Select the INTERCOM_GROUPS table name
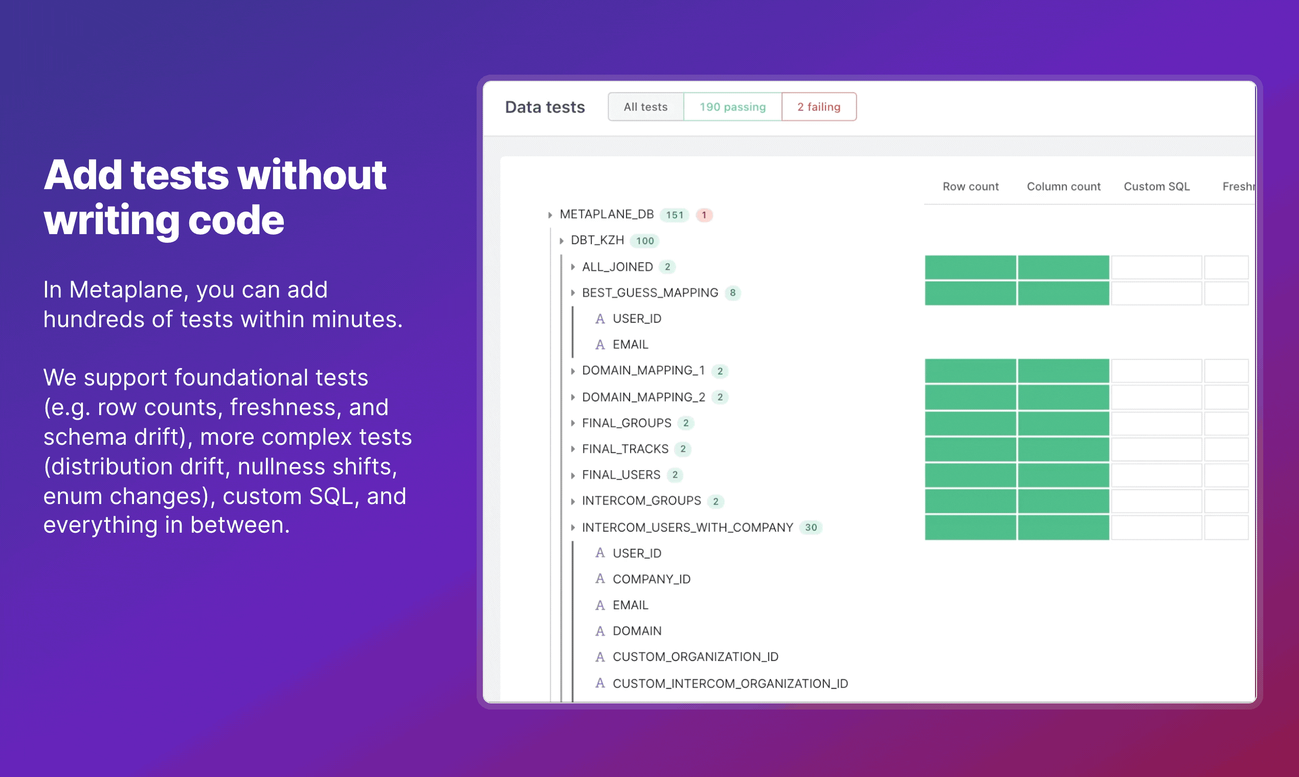Screen dimensions: 1299x777 (642, 500)
